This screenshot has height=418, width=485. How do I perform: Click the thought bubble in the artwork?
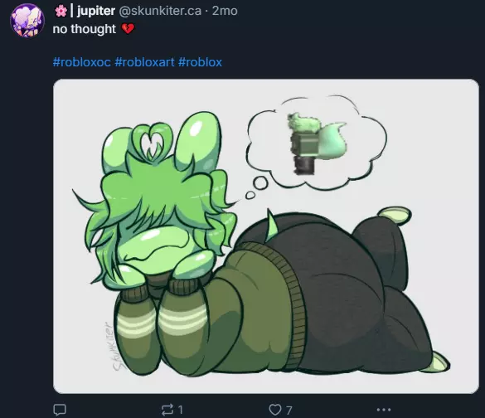[317, 143]
